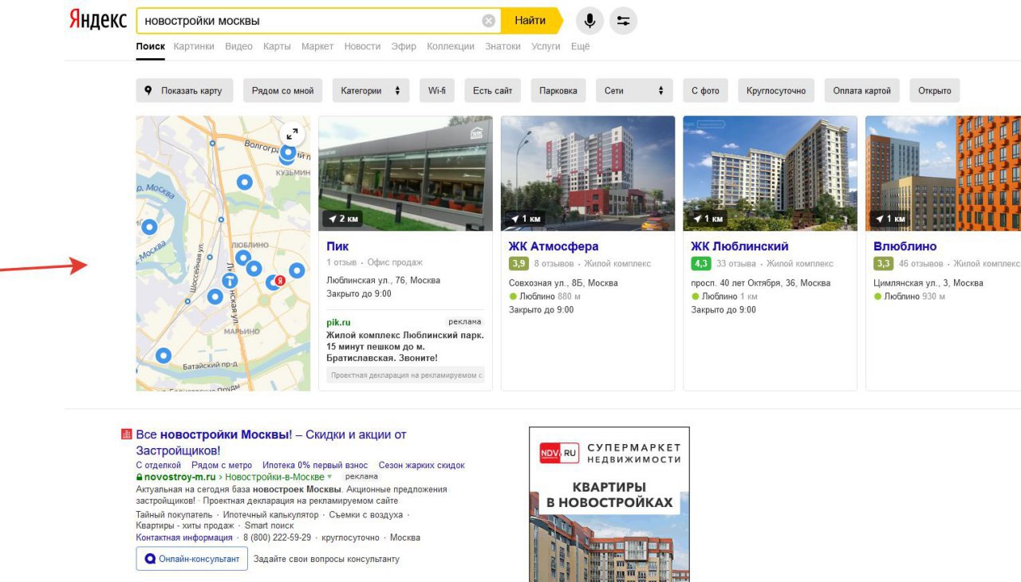Enable the Оплата картой filter

click(862, 91)
